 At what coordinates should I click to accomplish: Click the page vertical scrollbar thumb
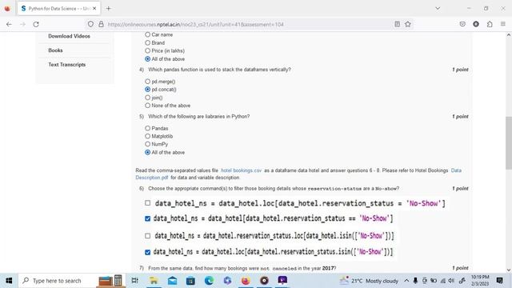tap(509, 142)
